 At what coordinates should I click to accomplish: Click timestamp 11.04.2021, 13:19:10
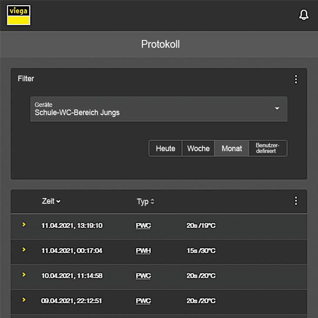point(72,225)
